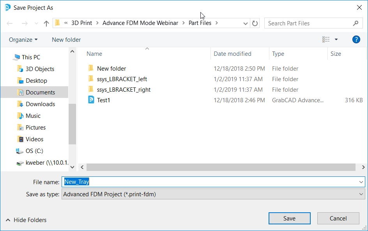Open the help question mark button
This screenshot has width=368, height=231.
point(356,39)
